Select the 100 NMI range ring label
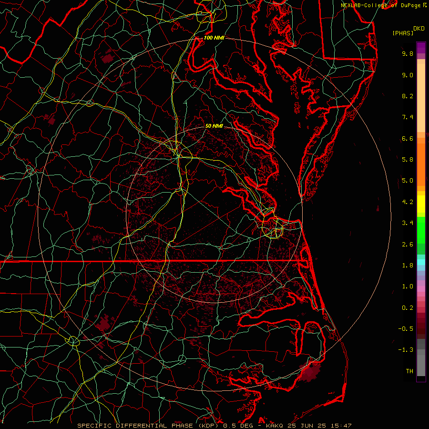Image resolution: width=429 pixels, height=429 pixels. pos(214,38)
